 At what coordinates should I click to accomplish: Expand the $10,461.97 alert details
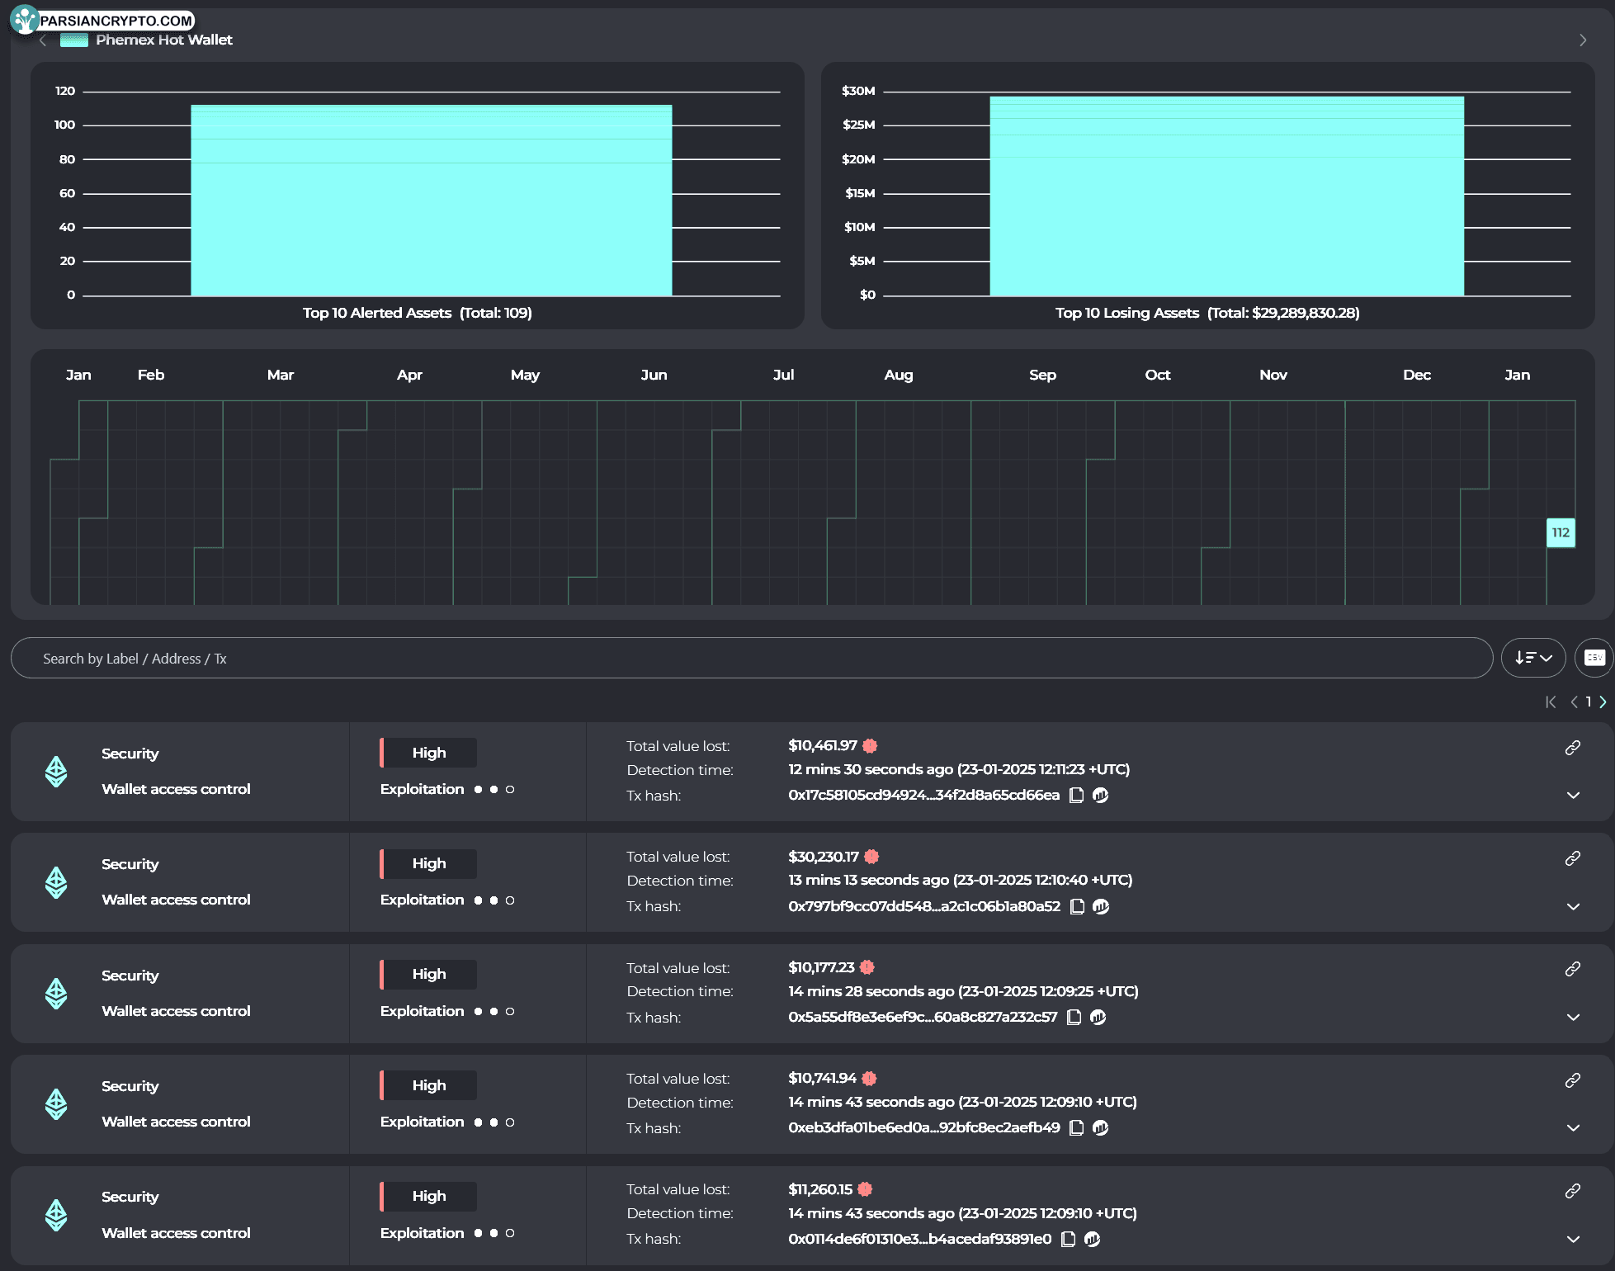[x=1573, y=796]
